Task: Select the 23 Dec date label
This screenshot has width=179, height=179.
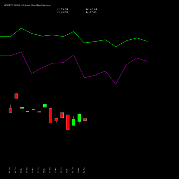Action: pyautogui.click(x=78, y=170)
